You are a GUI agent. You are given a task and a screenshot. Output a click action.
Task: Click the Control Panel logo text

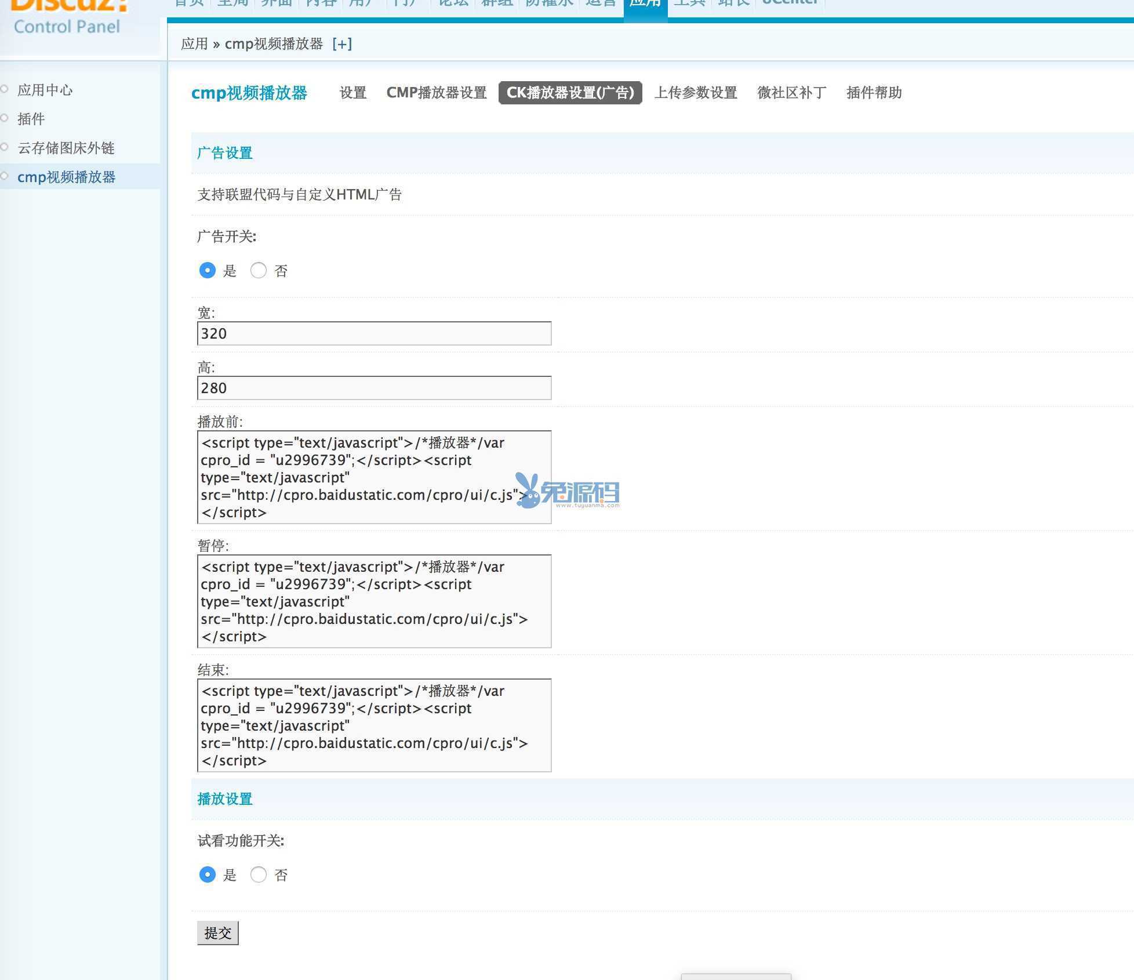(67, 27)
